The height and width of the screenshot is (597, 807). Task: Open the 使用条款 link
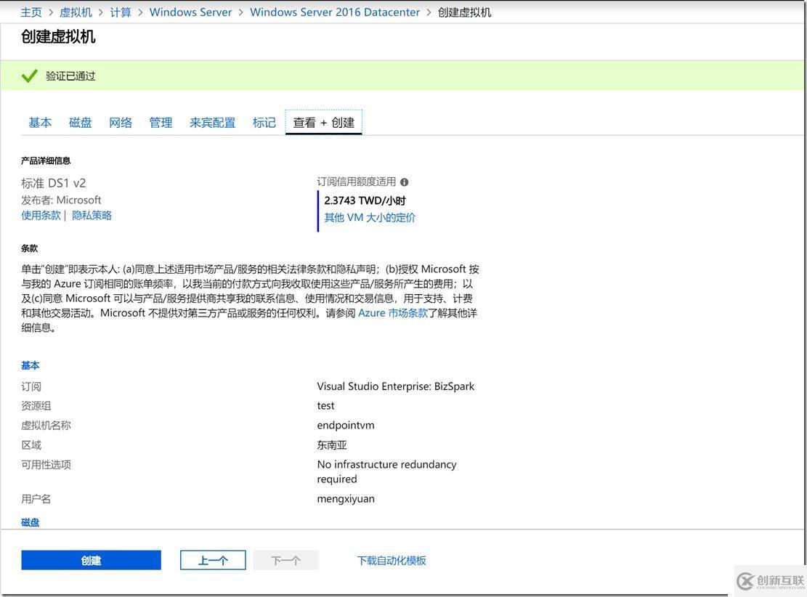click(x=40, y=214)
